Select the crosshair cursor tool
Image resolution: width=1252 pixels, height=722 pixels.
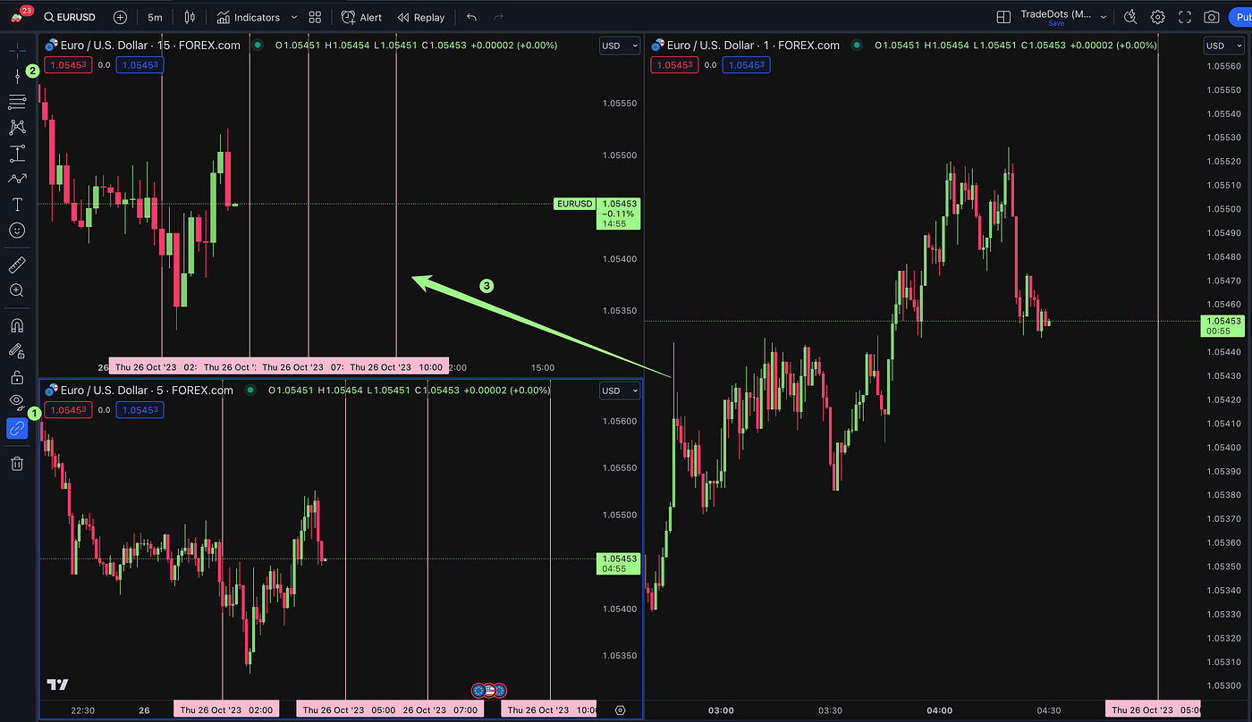tap(16, 51)
